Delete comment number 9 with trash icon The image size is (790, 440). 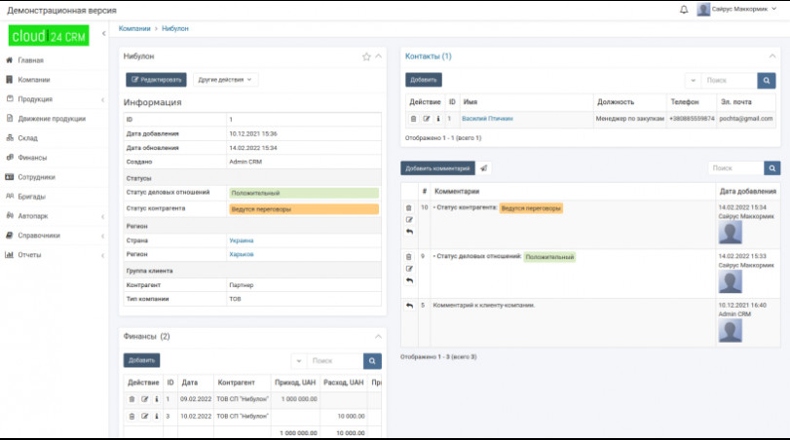pos(409,256)
